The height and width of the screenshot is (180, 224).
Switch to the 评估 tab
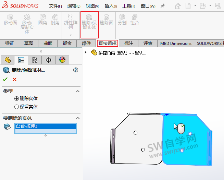tap(148, 43)
